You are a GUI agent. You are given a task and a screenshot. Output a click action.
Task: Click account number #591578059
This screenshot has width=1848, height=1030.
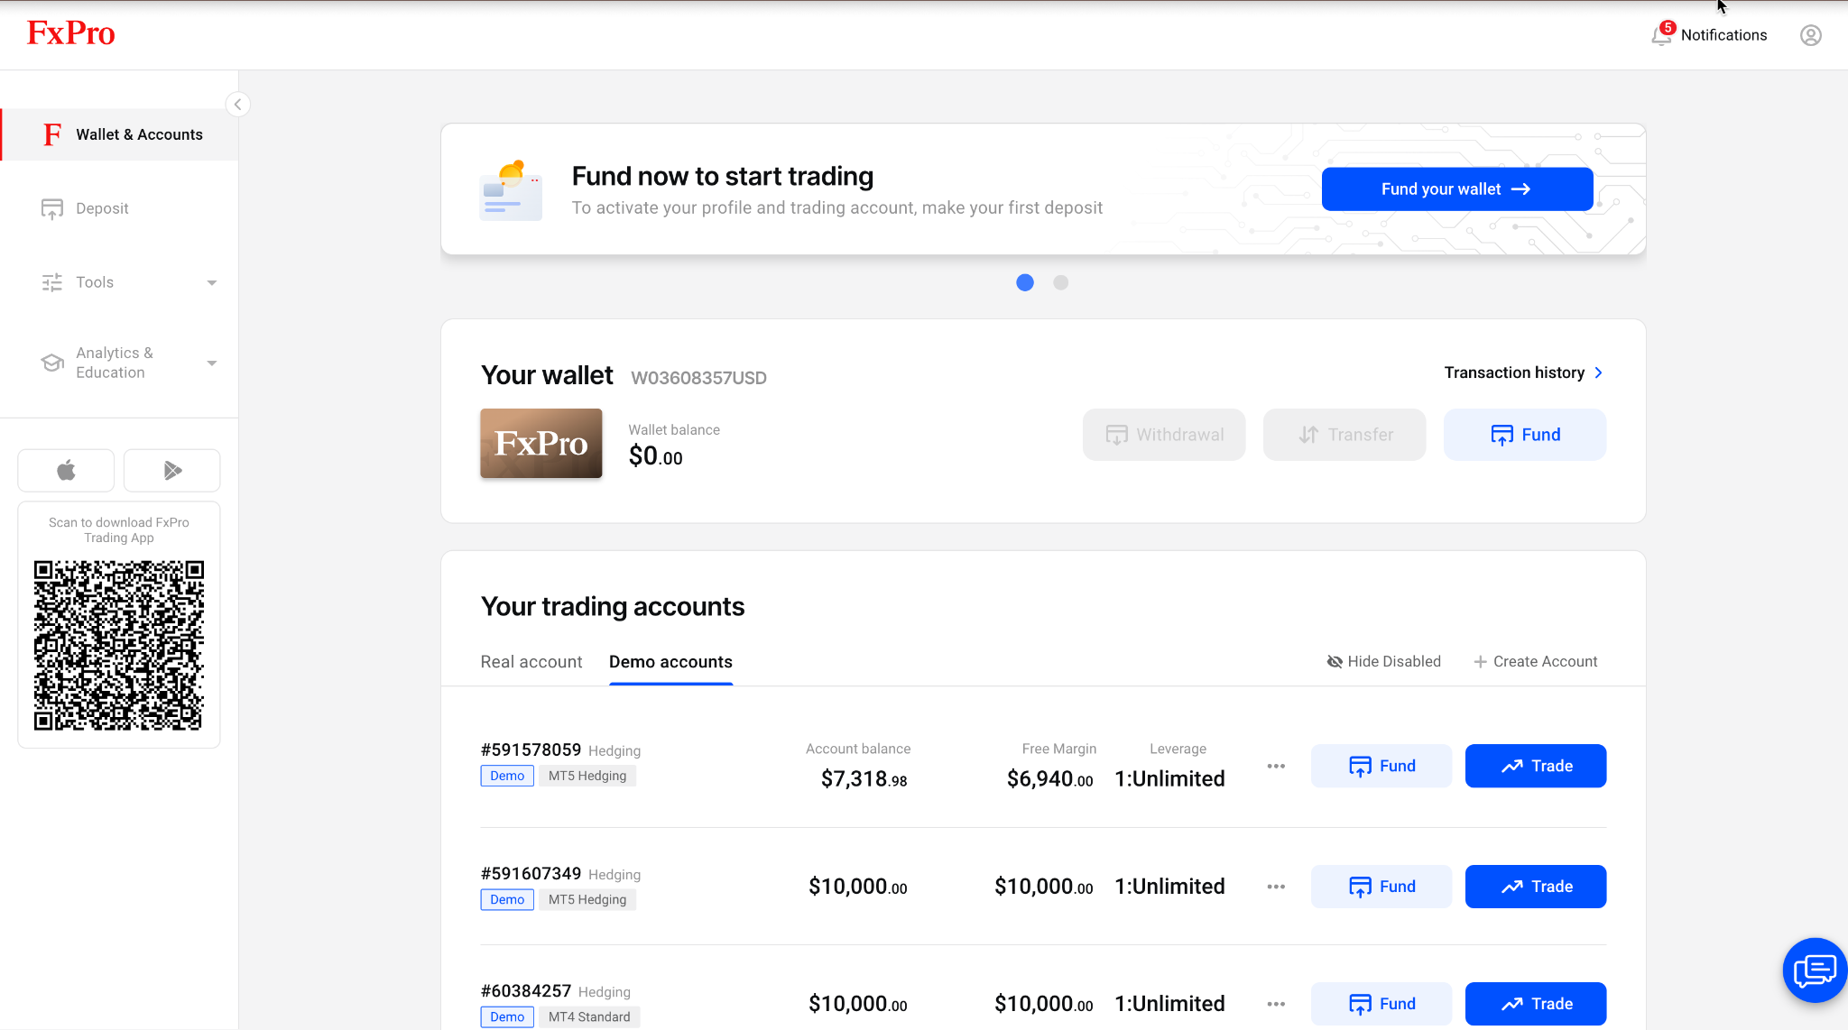tap(531, 750)
